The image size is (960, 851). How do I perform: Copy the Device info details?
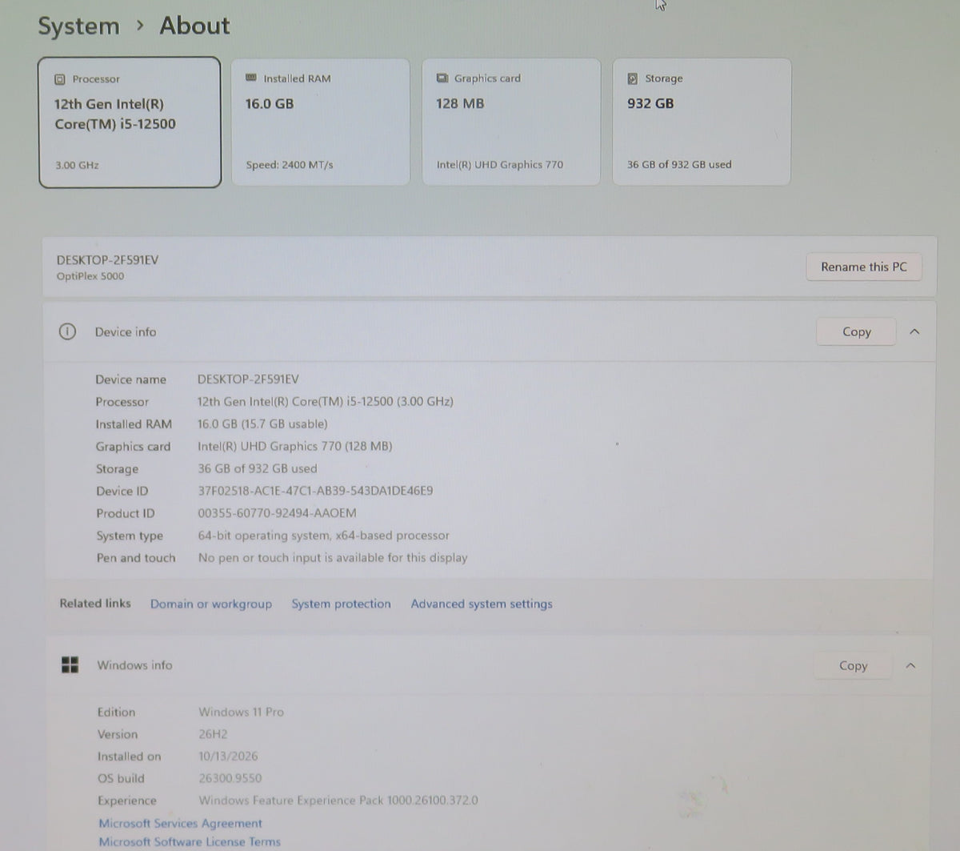click(856, 331)
